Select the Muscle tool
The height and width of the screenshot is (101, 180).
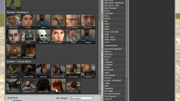pos(107,19)
